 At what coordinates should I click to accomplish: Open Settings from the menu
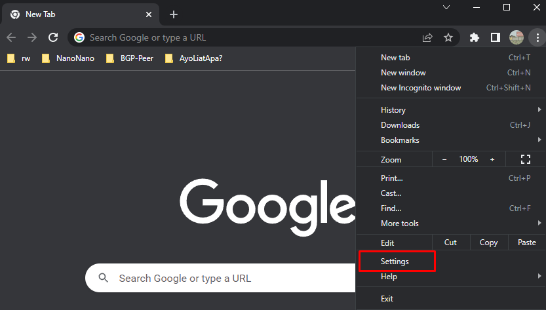tap(450, 262)
